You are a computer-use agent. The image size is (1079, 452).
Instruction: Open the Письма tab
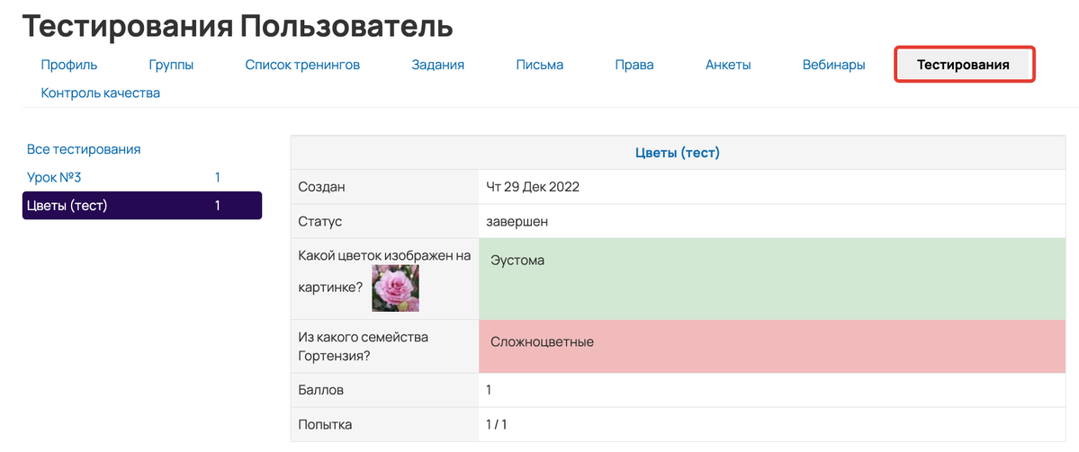[540, 66]
